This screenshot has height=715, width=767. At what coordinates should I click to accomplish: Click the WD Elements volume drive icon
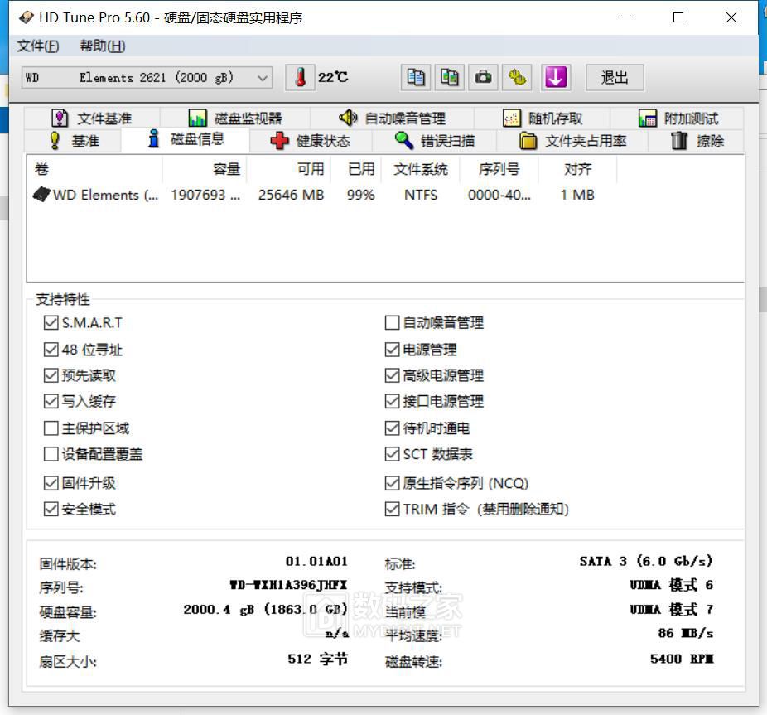41,195
